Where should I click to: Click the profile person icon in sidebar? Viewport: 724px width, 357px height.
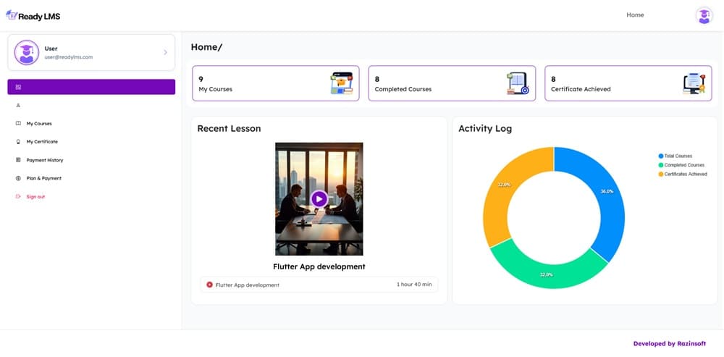(x=18, y=106)
